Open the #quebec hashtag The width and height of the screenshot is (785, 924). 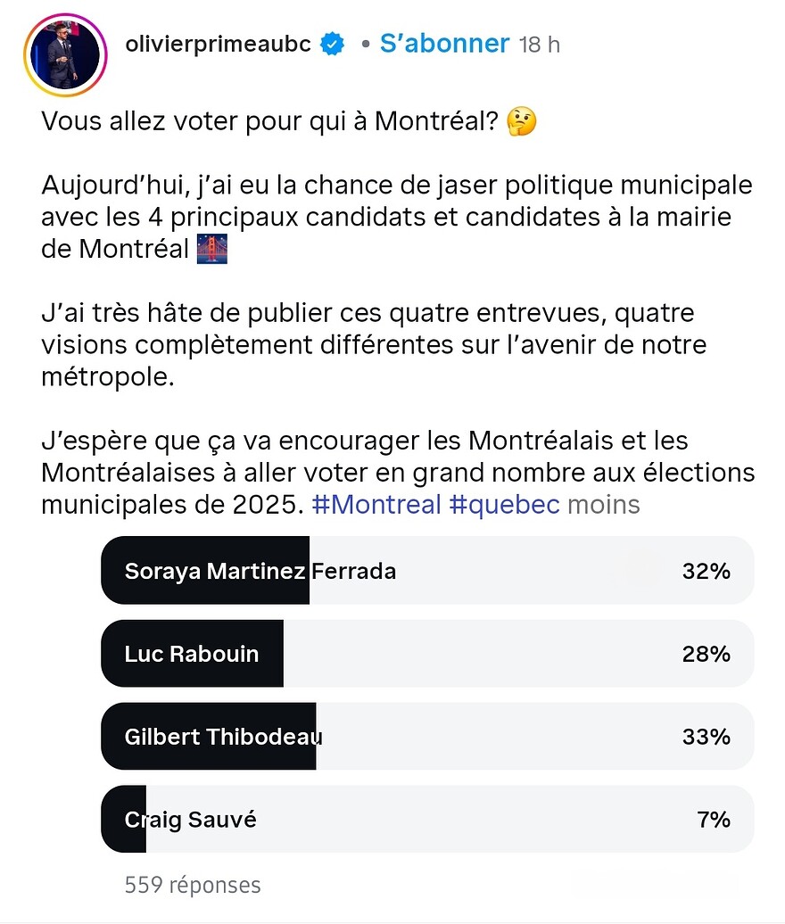504,505
